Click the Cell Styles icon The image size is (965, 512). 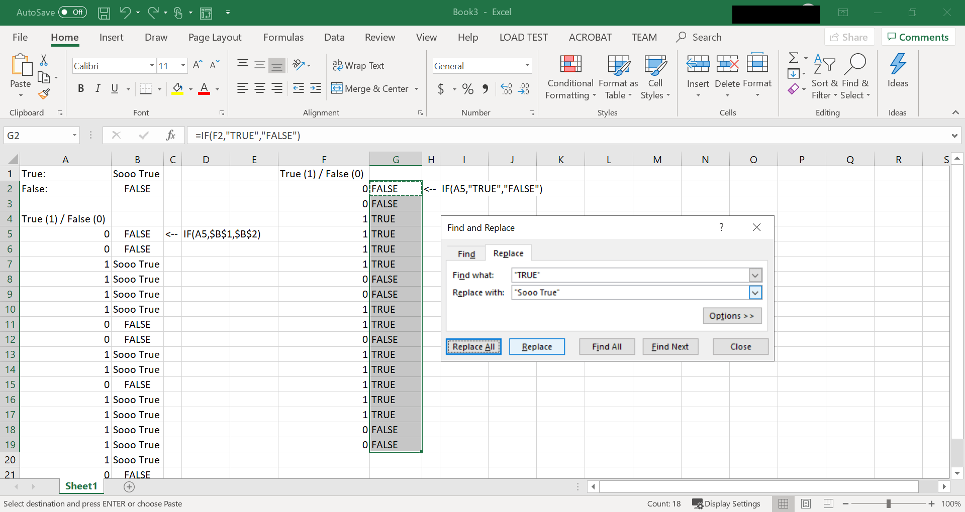coord(655,65)
